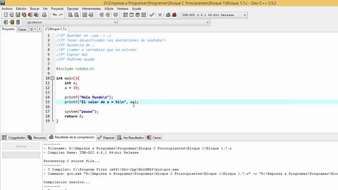
Task: Click the Save All toolbar icon
Action: click(24, 15)
